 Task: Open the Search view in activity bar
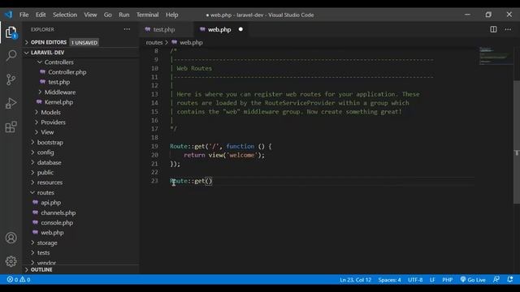point(11,55)
